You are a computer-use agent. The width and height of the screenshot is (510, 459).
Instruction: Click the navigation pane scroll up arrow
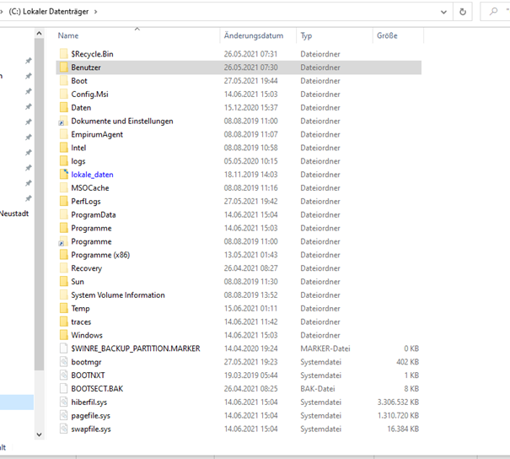click(x=39, y=33)
